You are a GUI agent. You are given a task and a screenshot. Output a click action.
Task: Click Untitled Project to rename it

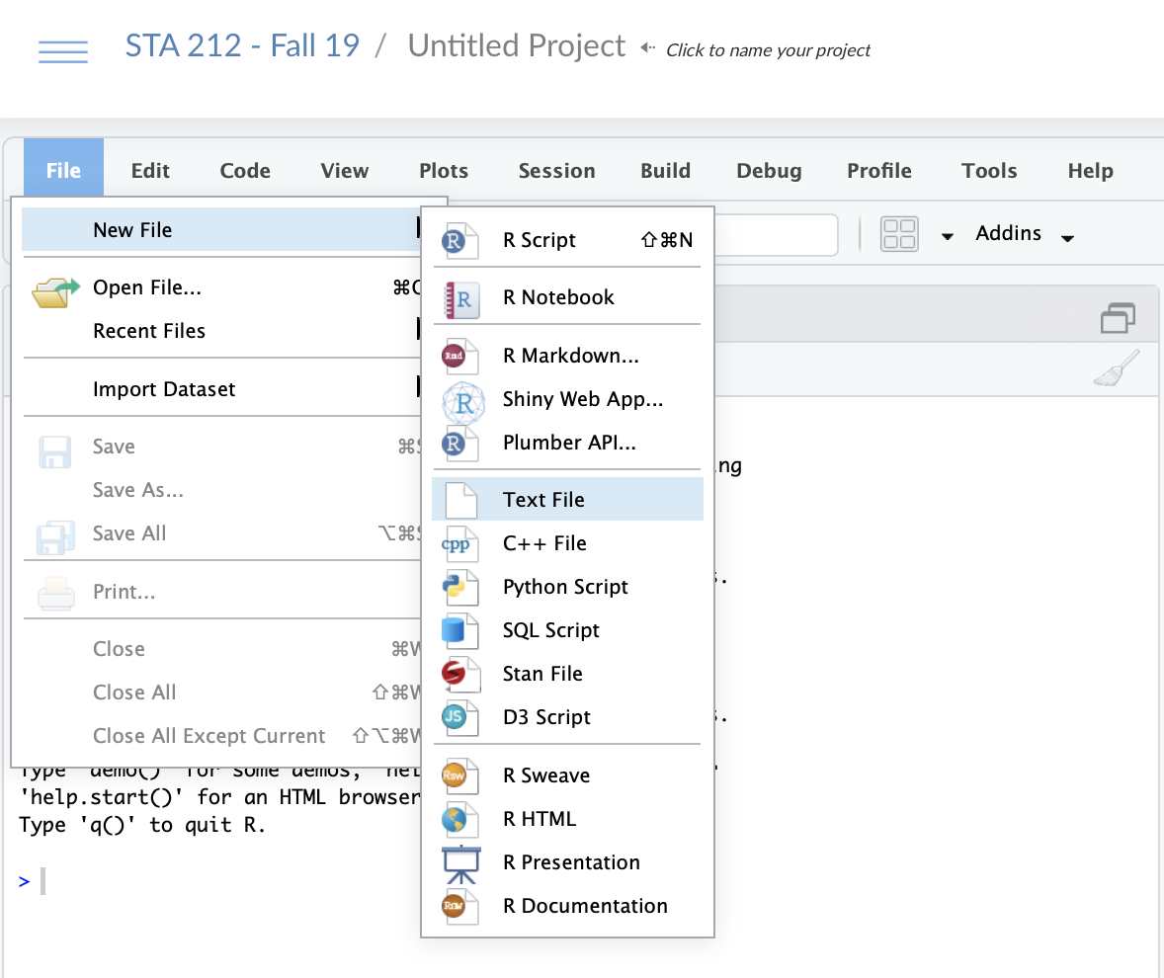pyautogui.click(x=517, y=46)
